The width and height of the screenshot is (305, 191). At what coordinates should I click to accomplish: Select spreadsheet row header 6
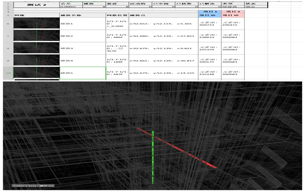pos(8,24)
